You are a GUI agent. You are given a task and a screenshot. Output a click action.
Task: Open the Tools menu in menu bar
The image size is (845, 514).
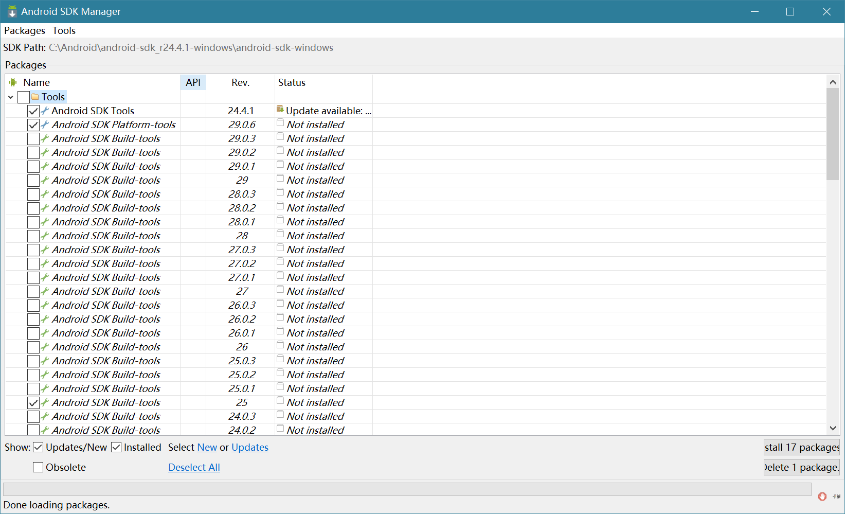click(x=64, y=31)
